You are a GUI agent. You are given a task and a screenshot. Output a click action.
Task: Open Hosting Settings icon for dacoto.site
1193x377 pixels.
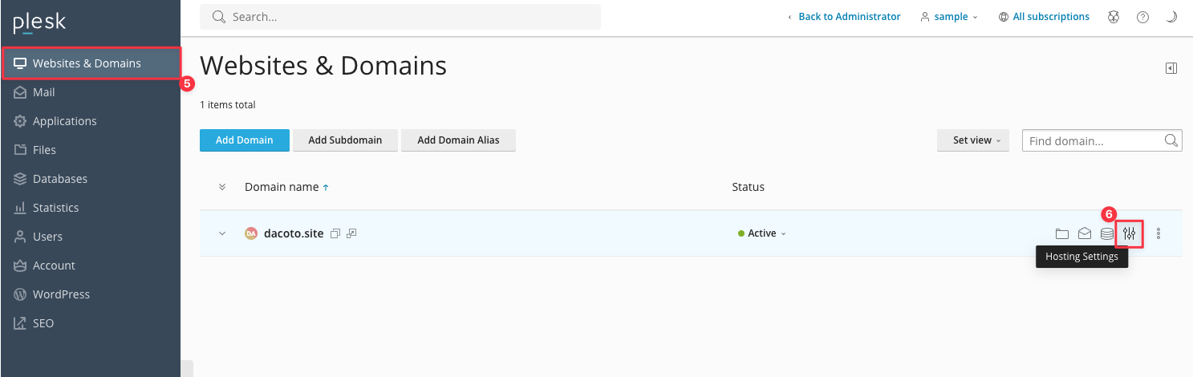tap(1130, 233)
